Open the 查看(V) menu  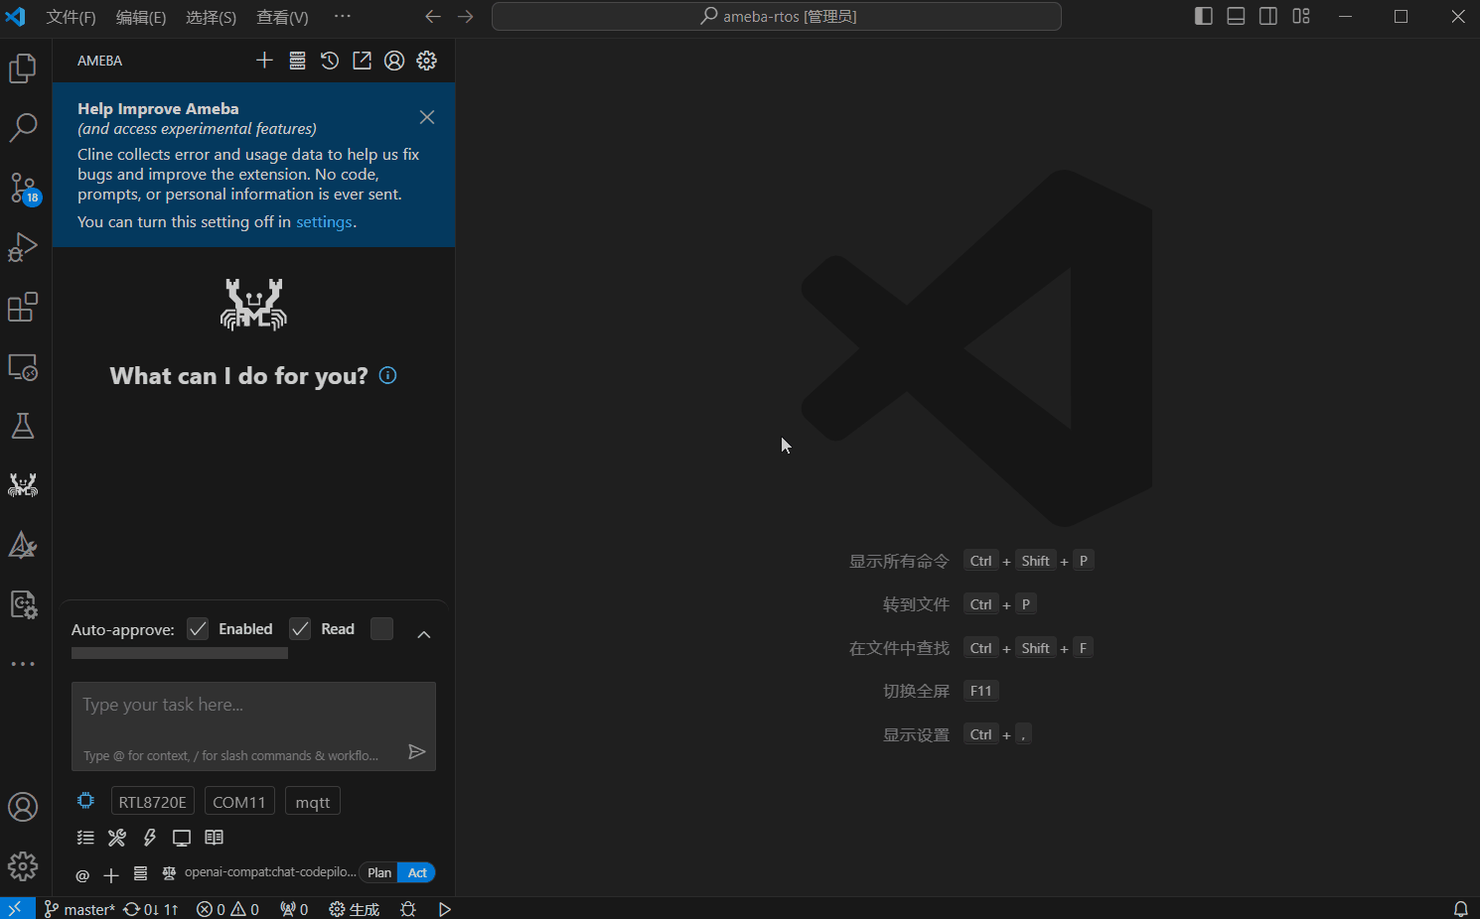(282, 17)
